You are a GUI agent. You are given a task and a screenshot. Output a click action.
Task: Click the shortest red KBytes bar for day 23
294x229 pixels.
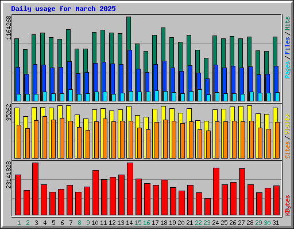207,207
